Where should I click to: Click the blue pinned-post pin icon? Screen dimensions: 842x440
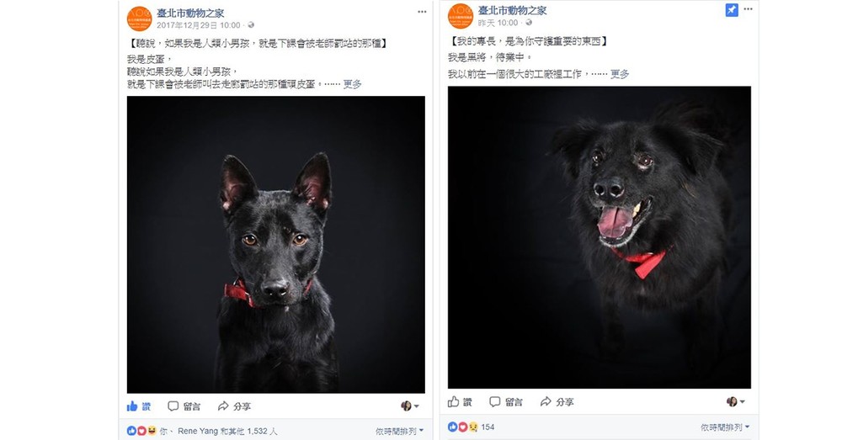tap(732, 10)
